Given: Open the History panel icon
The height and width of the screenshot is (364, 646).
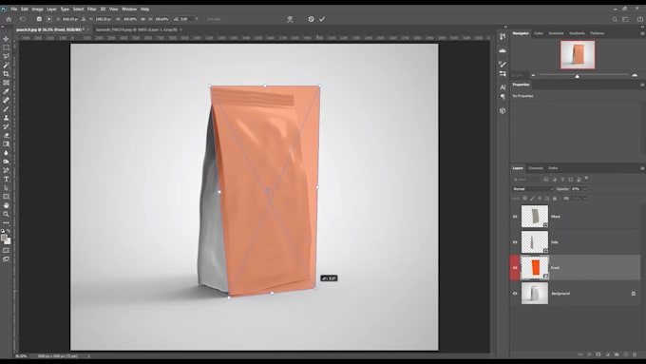Looking at the screenshot, I should pos(503,37).
